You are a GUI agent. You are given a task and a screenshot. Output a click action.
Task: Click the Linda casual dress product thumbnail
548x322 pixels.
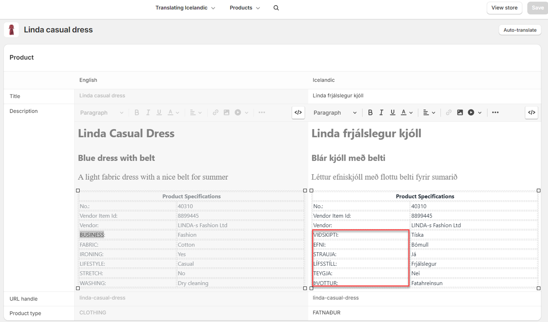pyautogui.click(x=12, y=30)
